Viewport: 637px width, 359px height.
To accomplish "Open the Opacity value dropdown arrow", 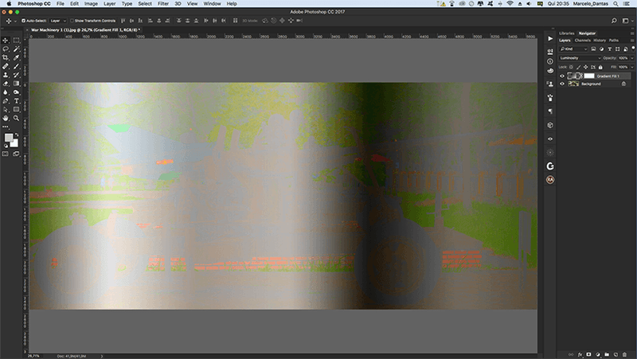I will pyautogui.click(x=631, y=58).
